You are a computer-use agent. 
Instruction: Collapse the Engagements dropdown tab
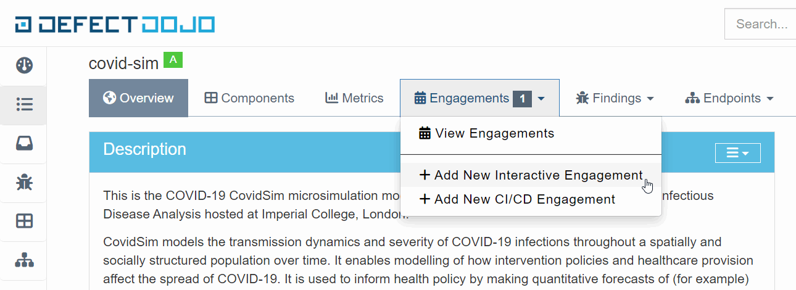(479, 98)
